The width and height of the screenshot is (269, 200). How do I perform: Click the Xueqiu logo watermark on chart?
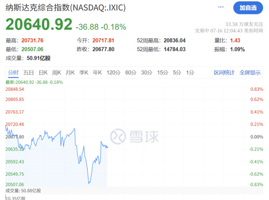[134, 137]
